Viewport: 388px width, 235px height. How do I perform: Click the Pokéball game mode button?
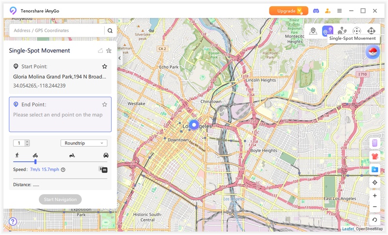(372, 52)
